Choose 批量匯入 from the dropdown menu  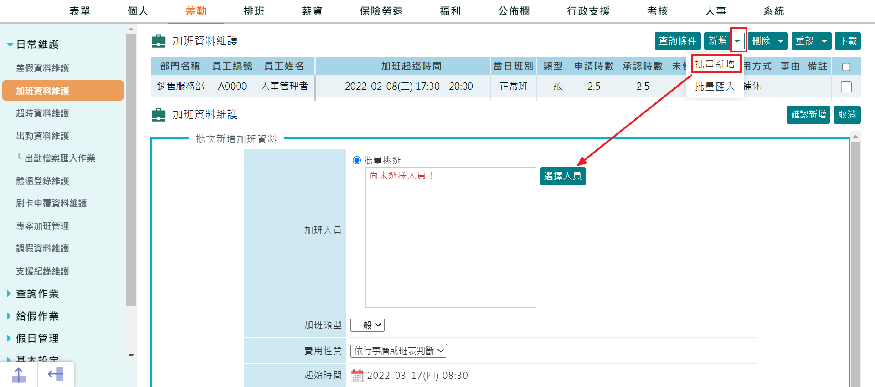click(x=715, y=87)
